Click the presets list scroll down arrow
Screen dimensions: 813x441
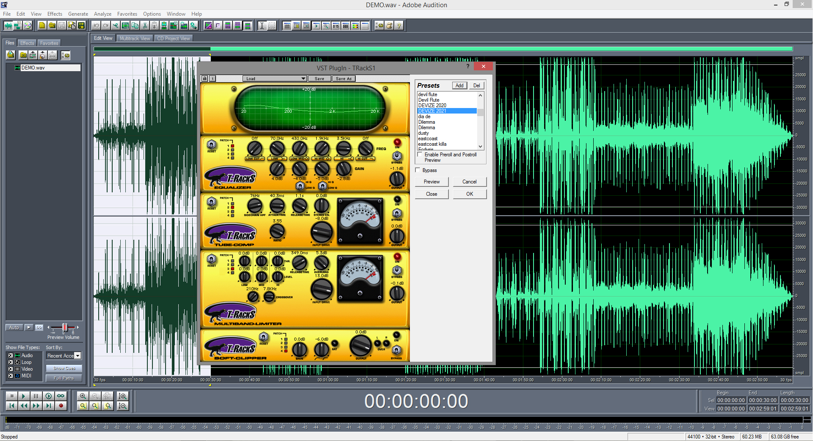[480, 147]
